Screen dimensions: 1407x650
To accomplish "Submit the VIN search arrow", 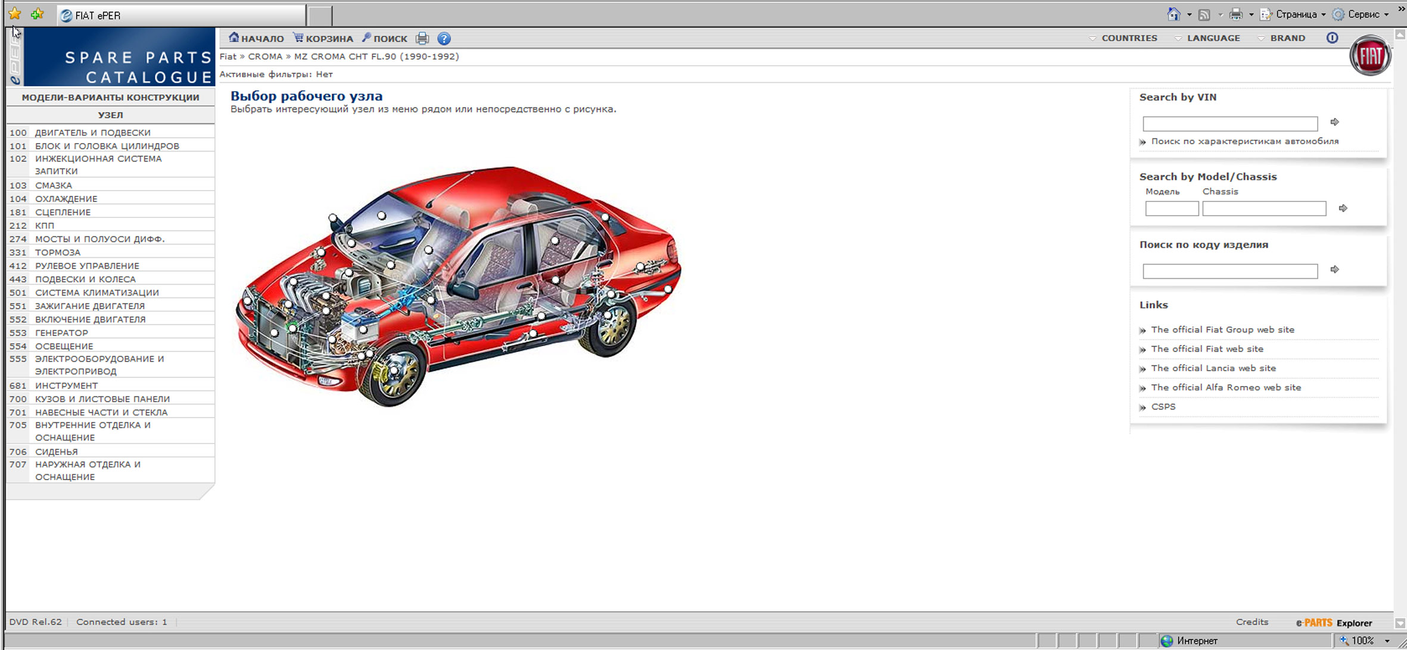I will pyautogui.click(x=1335, y=122).
